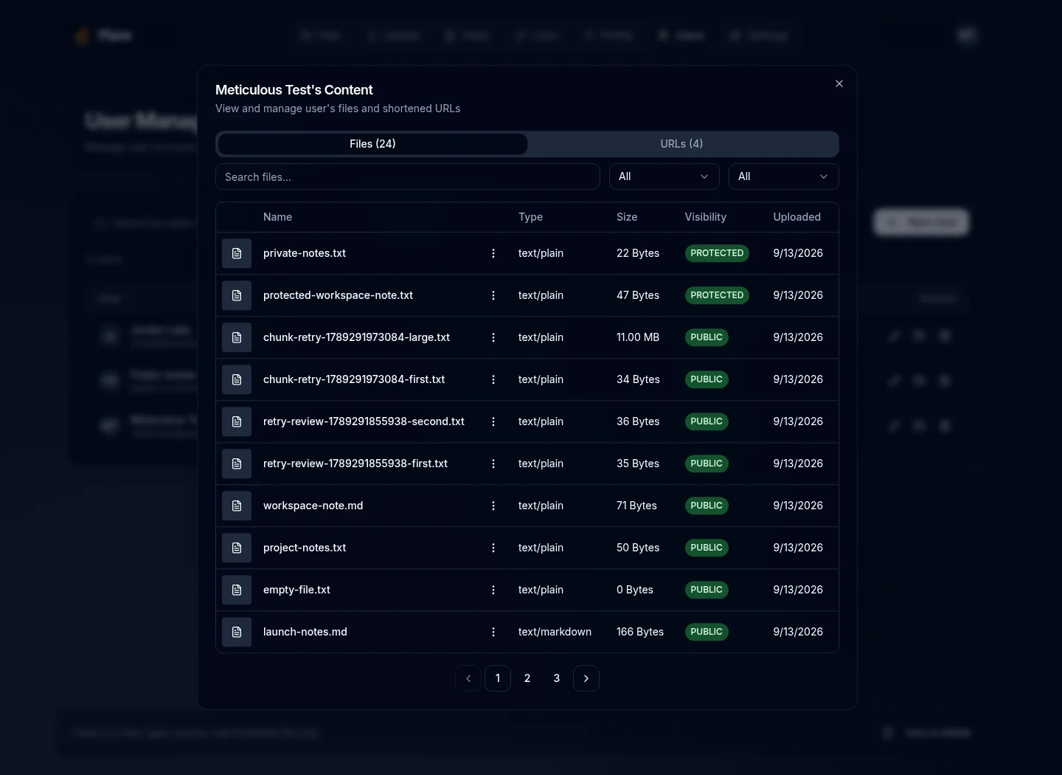This screenshot has height=775, width=1062.
Task: Open actions menu for retry-review-1789291855938-first.txt
Action: tap(493, 464)
